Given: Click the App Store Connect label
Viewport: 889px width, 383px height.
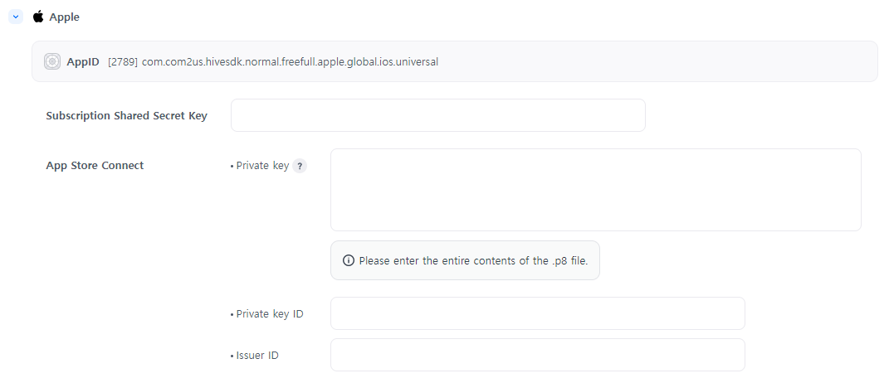Looking at the screenshot, I should [x=95, y=165].
